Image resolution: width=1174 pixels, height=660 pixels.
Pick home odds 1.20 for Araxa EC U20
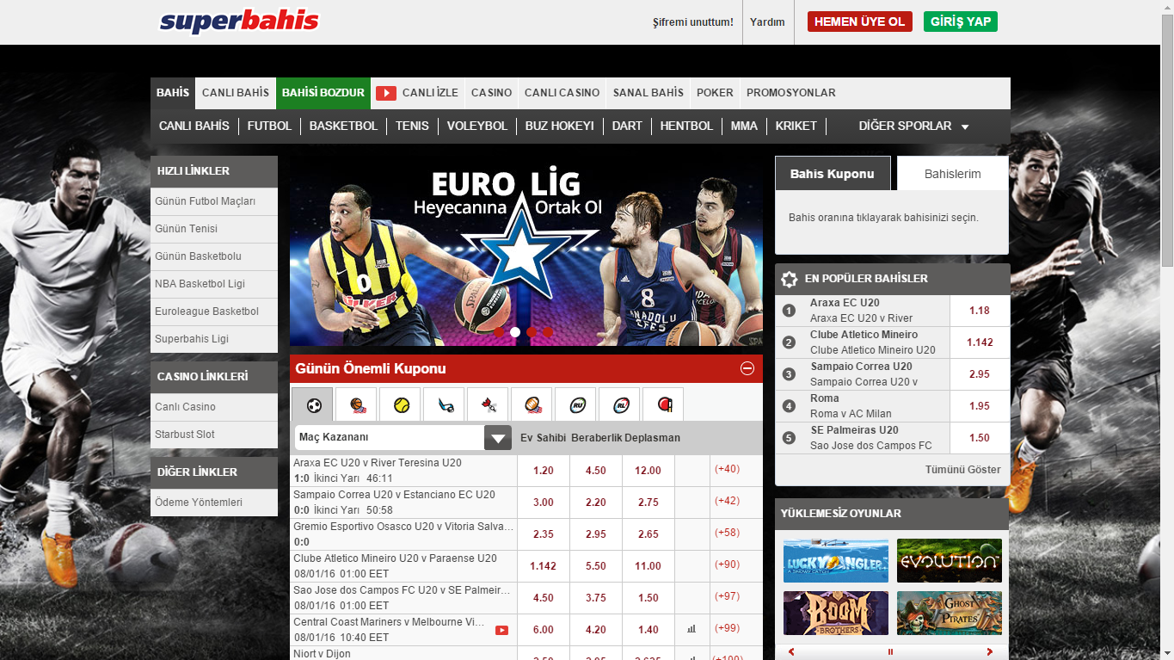(544, 471)
